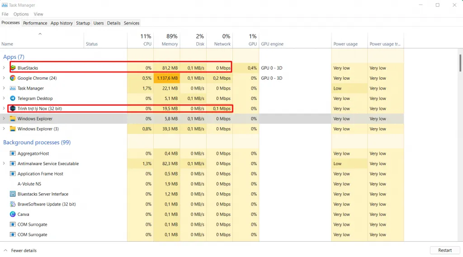Click the Telegram Desktop icon

[12, 98]
